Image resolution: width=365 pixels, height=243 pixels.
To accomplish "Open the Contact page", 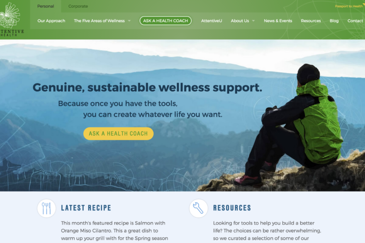I will pos(355,21).
